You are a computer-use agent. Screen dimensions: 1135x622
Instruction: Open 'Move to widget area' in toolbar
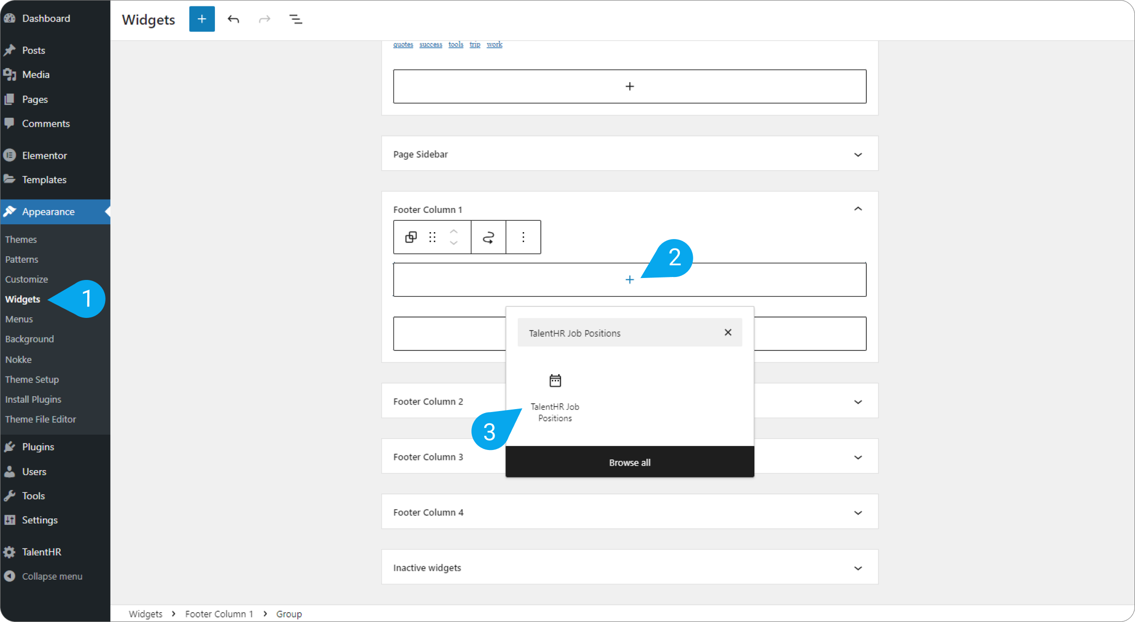tap(488, 238)
